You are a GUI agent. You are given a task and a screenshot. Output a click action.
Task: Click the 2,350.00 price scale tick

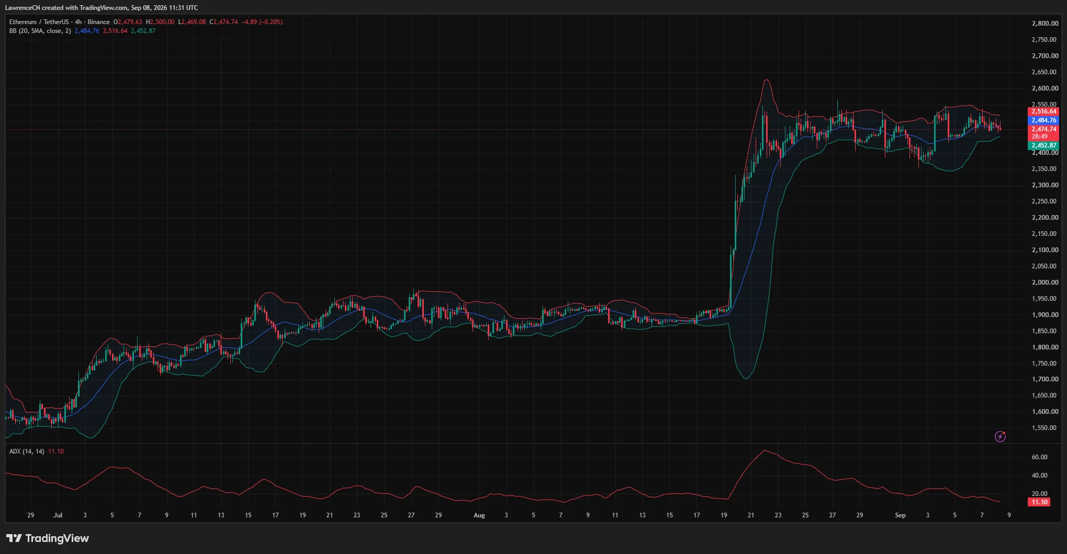point(1045,169)
